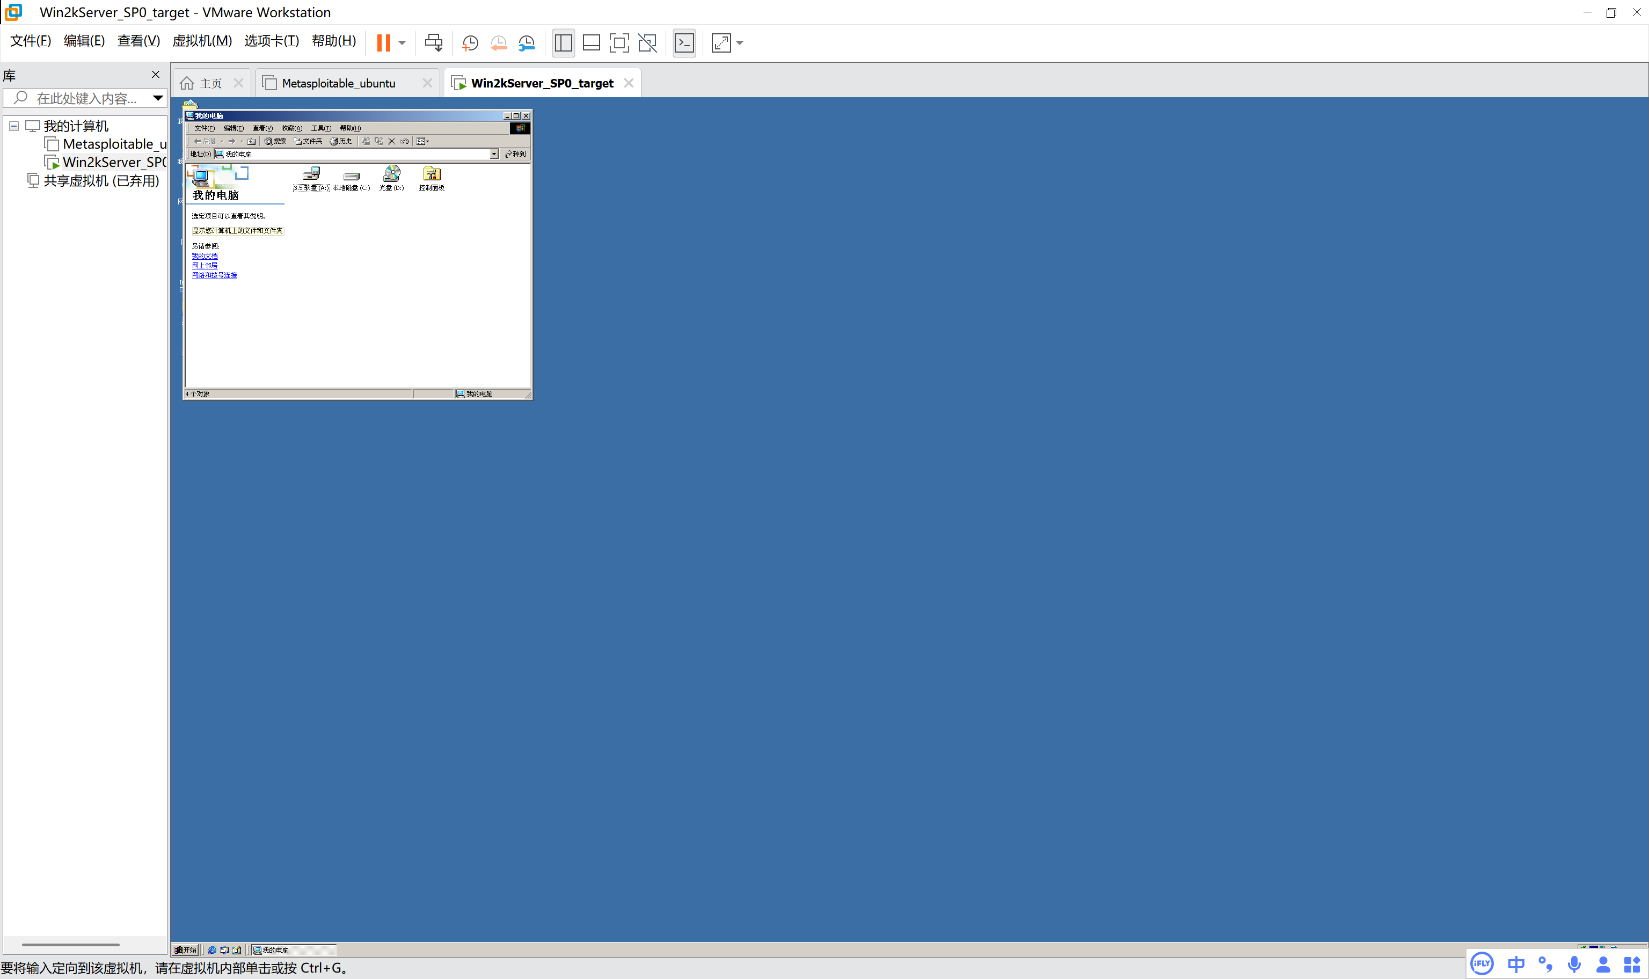This screenshot has height=979, width=1649.
Task: Click the 开始 Start button in the guest
Action: pyautogui.click(x=185, y=950)
